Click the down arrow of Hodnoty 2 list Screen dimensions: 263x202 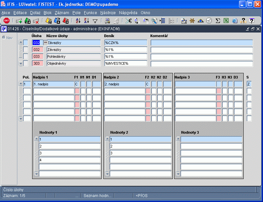(x=107, y=174)
